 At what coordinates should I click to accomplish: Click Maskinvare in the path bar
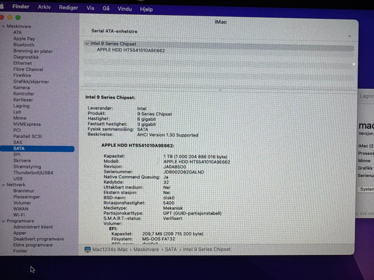[x=146, y=250]
